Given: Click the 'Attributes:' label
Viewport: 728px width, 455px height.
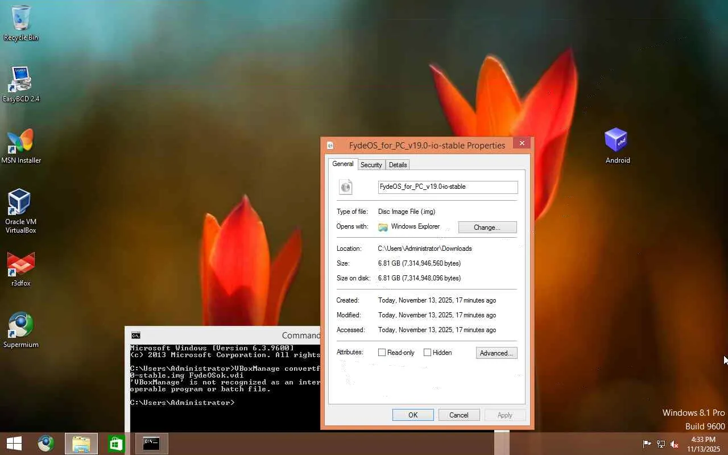Looking at the screenshot, I should click(x=350, y=352).
